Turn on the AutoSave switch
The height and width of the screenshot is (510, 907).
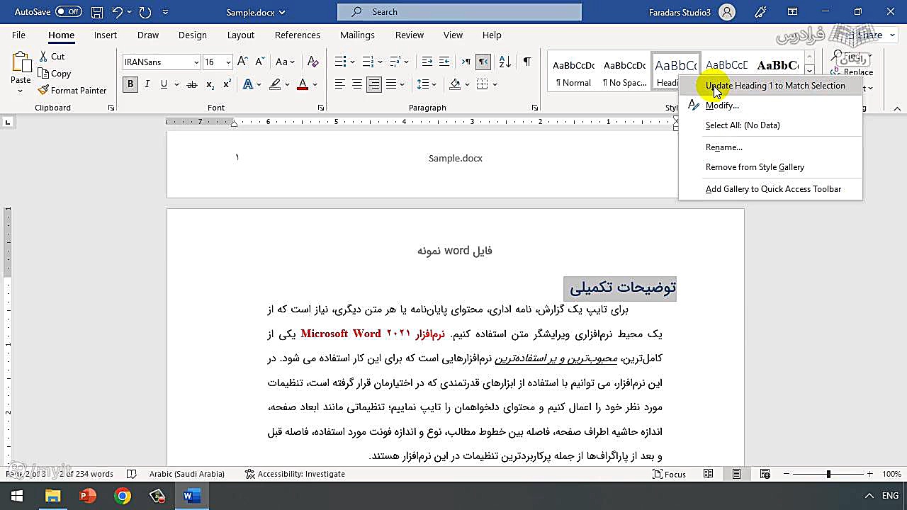(x=69, y=12)
